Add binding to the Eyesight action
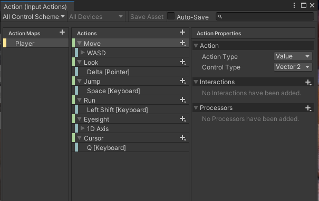 [x=182, y=119]
